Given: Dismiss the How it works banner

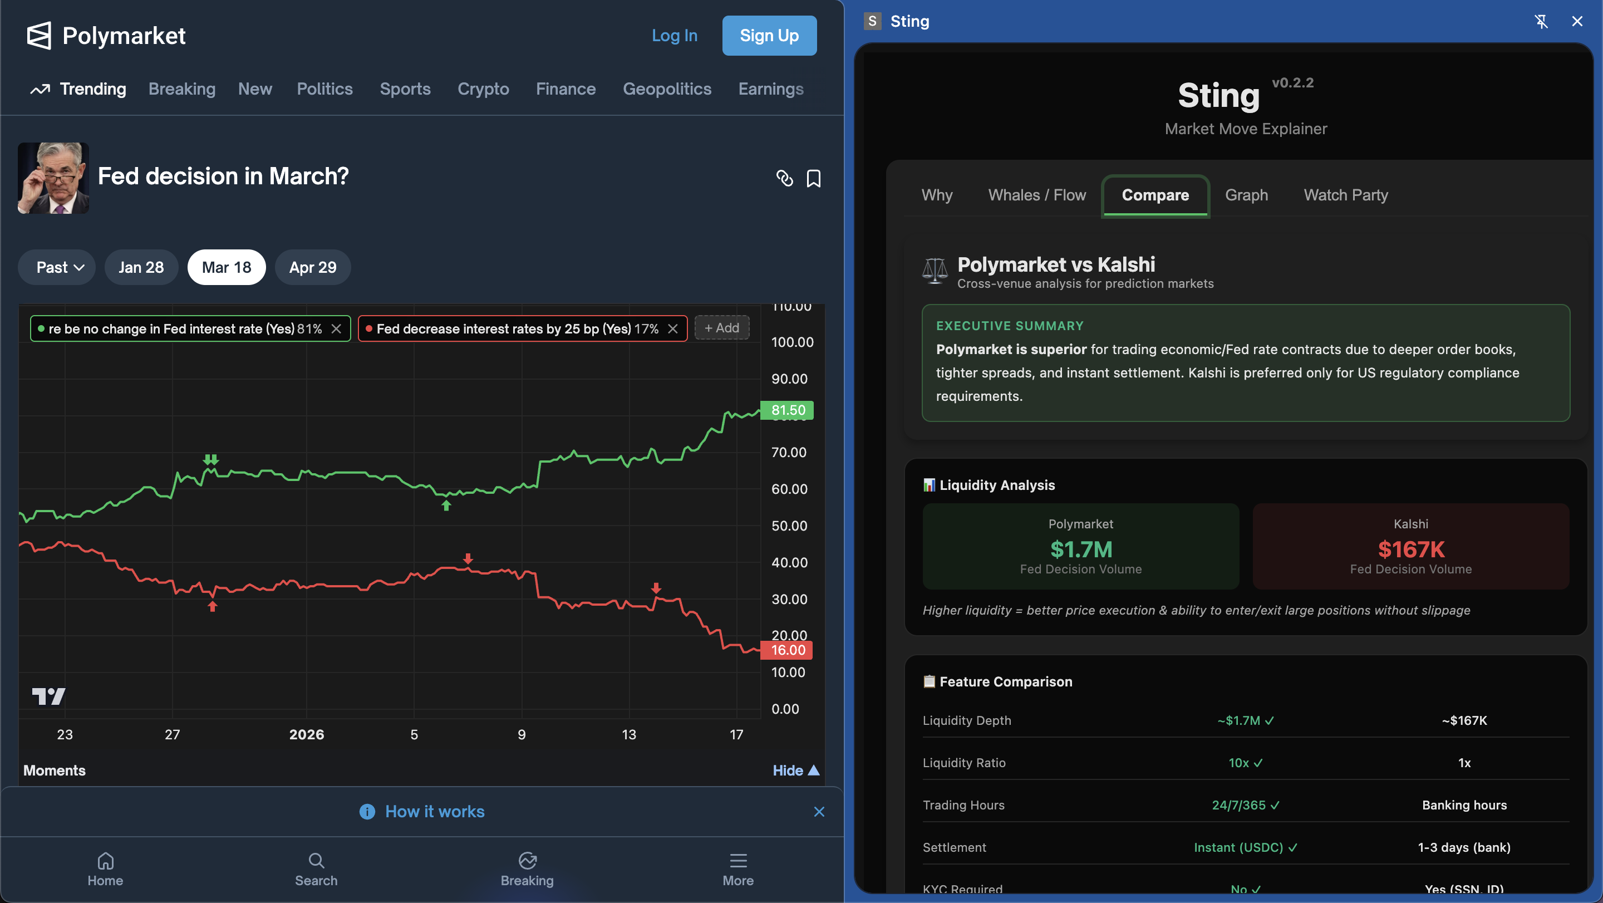Looking at the screenshot, I should pyautogui.click(x=819, y=812).
